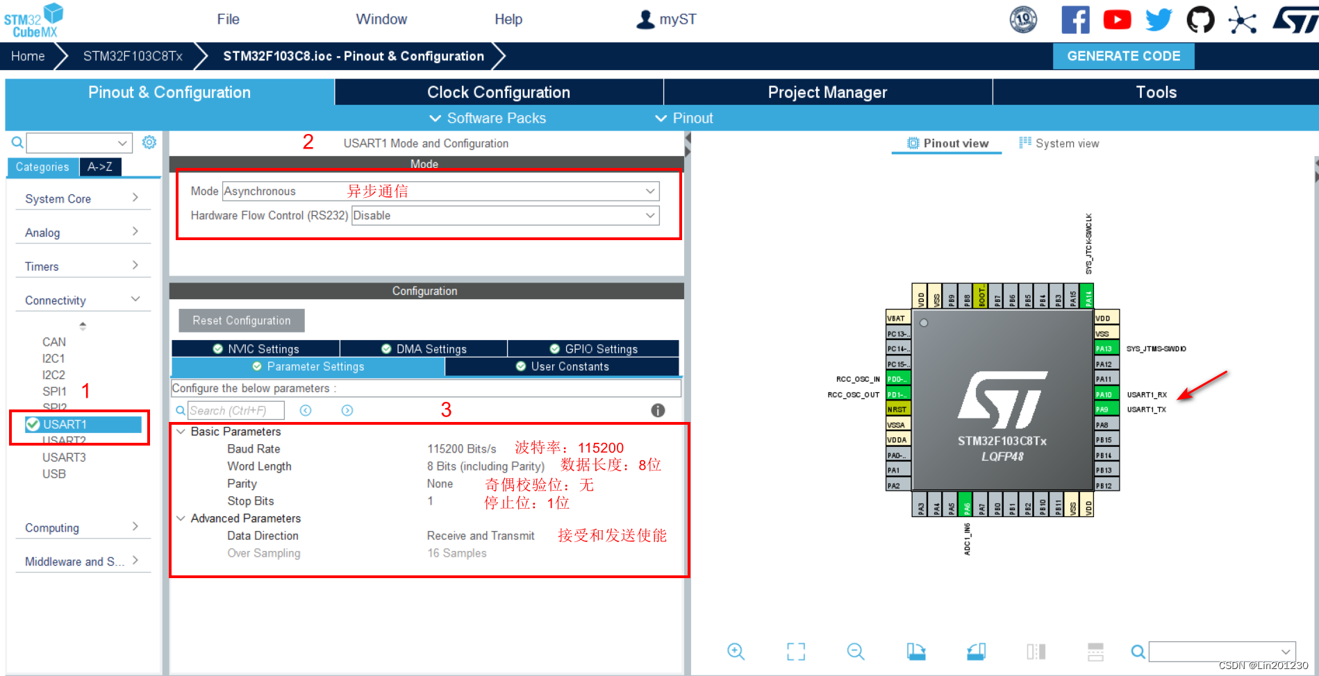Open the Software Packs dropdown

[x=488, y=118]
